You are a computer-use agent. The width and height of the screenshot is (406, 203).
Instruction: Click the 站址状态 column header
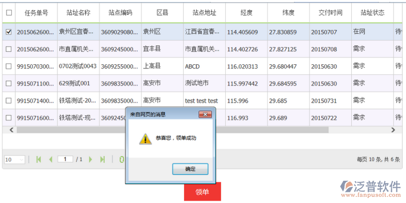(372, 12)
